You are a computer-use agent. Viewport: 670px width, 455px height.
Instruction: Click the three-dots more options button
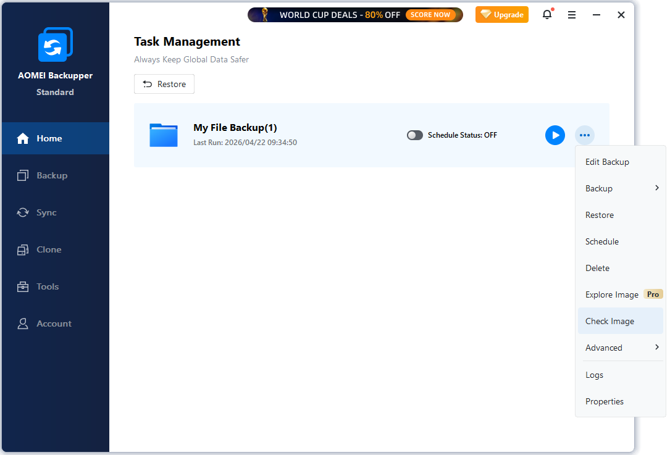click(585, 135)
